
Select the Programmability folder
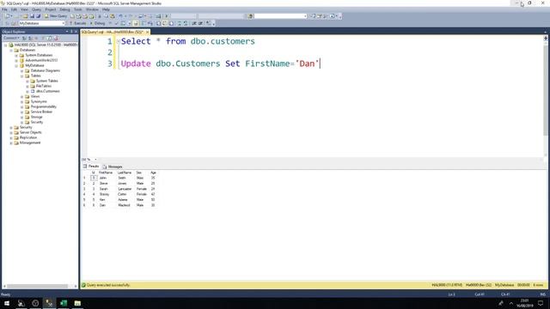pos(44,106)
